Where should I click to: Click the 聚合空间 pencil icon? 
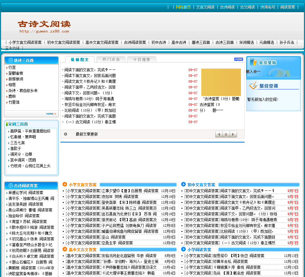click(x=253, y=86)
